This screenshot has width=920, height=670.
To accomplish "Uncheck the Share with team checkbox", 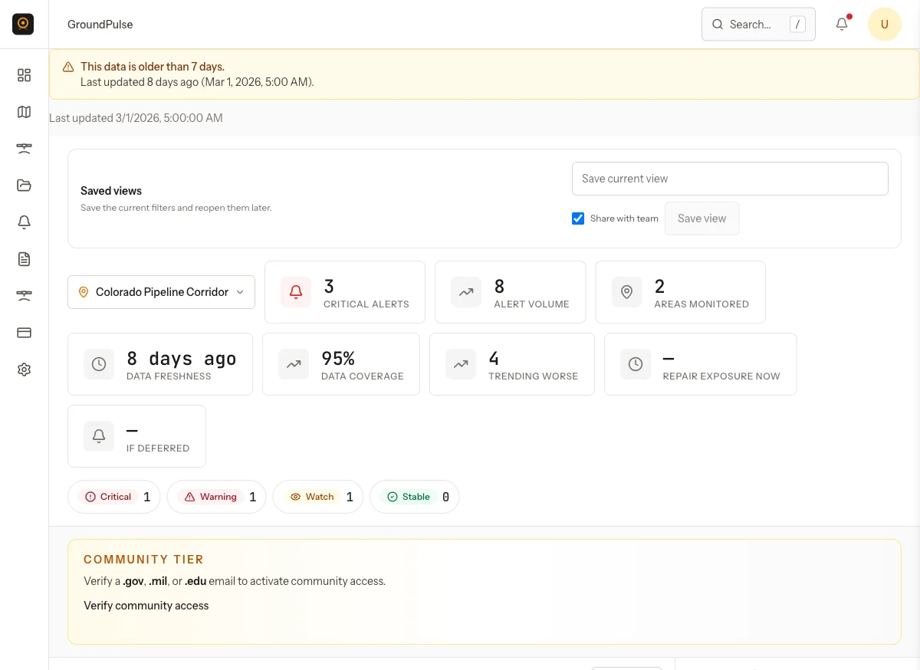I will 578,218.
